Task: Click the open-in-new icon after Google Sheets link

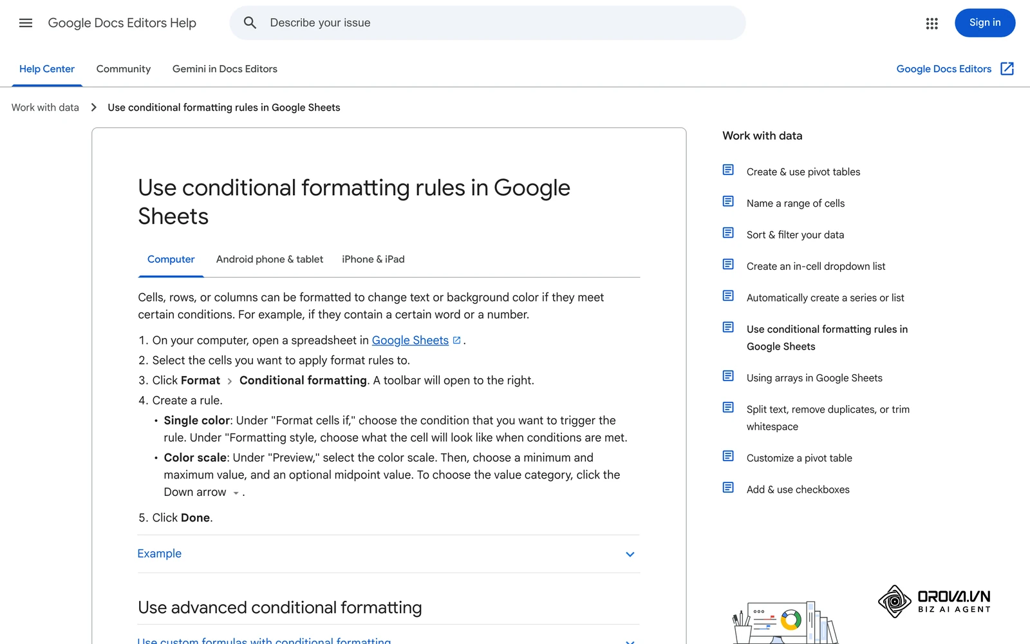Action: 456,341
